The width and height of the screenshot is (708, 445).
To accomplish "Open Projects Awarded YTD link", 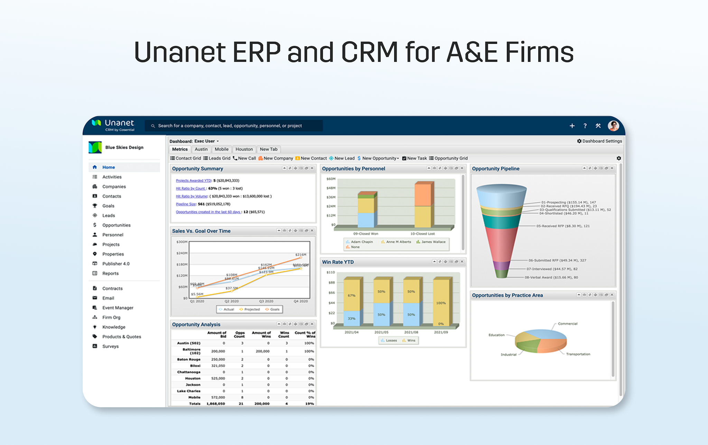I will [x=193, y=180].
